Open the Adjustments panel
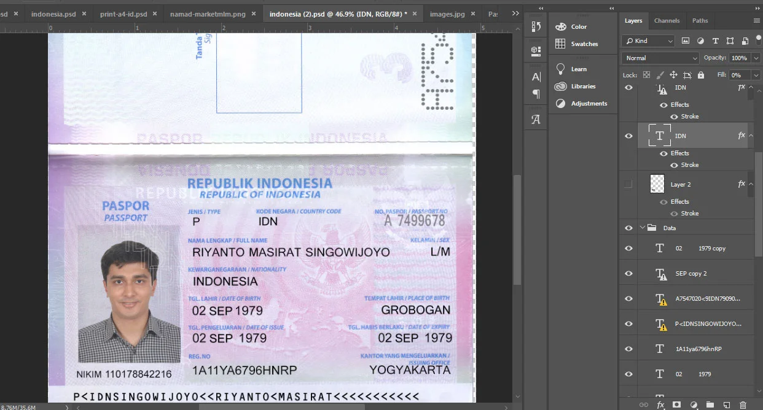 pyautogui.click(x=589, y=104)
